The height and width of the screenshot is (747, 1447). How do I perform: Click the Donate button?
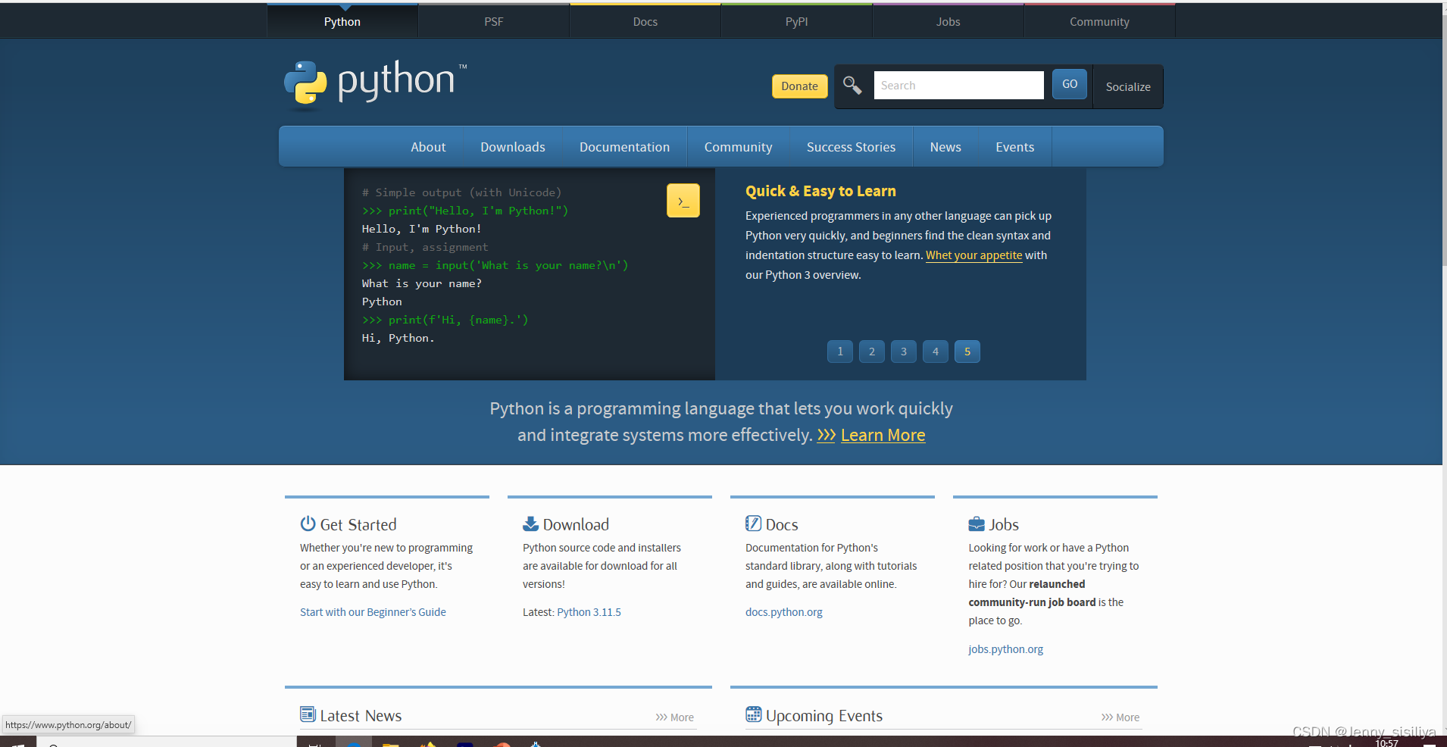pyautogui.click(x=800, y=86)
